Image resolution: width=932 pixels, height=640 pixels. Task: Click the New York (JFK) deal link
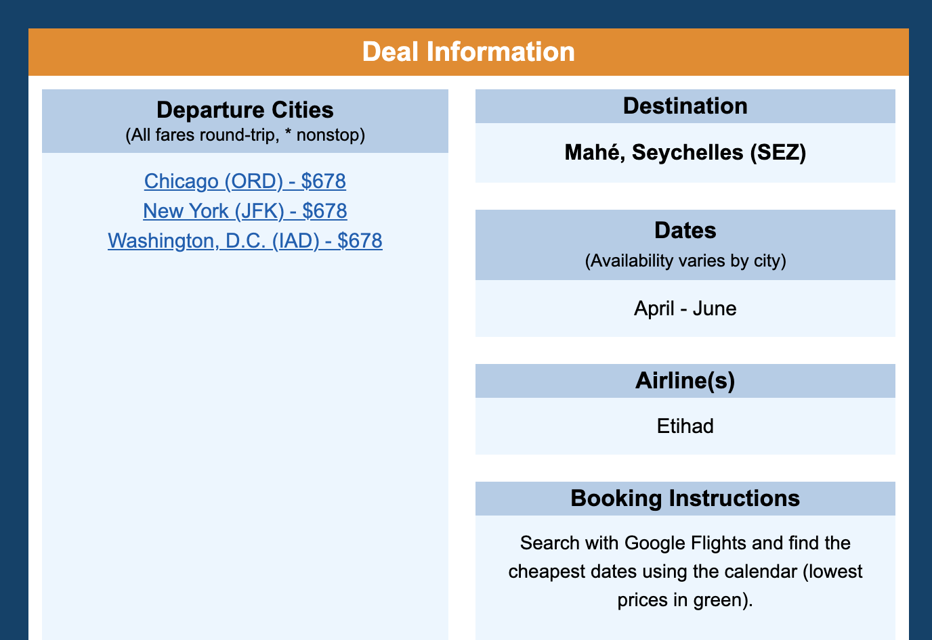point(245,211)
